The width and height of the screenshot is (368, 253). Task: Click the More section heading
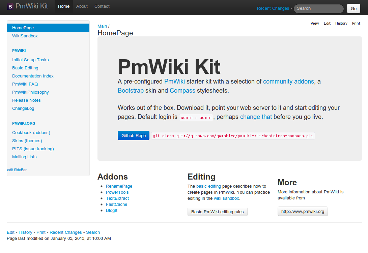(x=287, y=182)
